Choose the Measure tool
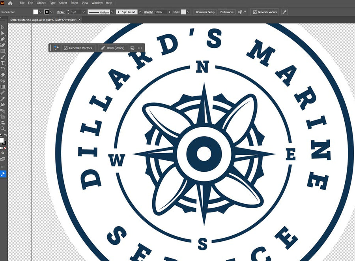Screen dimensions: 355x261 (x=3, y=93)
